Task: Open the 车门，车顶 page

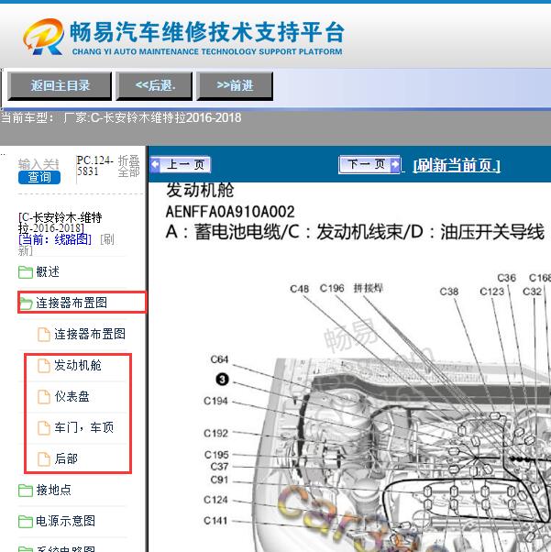Action: coord(83,427)
